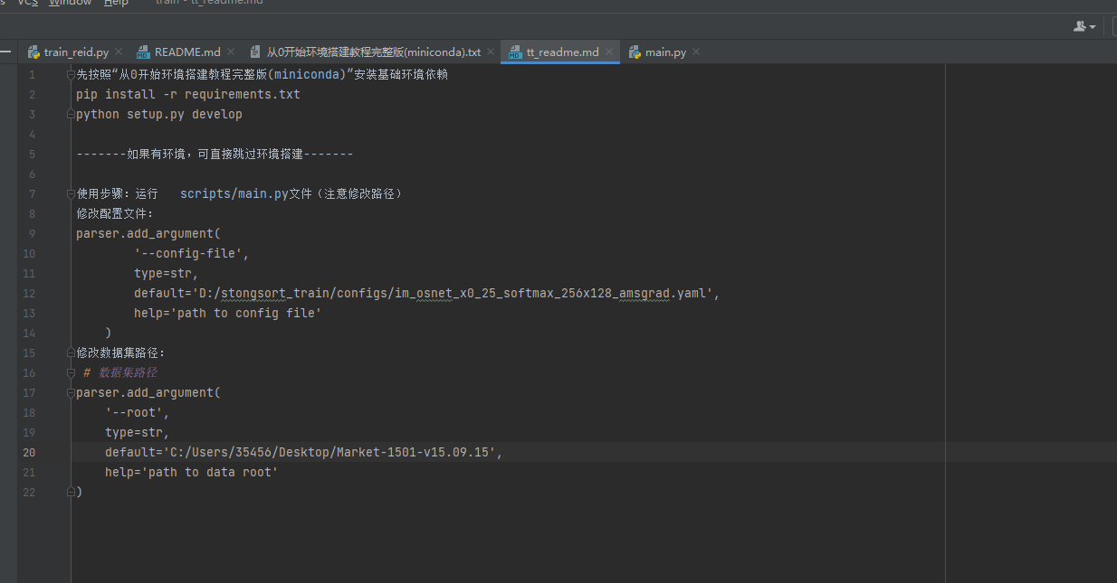Click the README.md markdown file icon
This screenshot has width=1117, height=583.
point(143,52)
